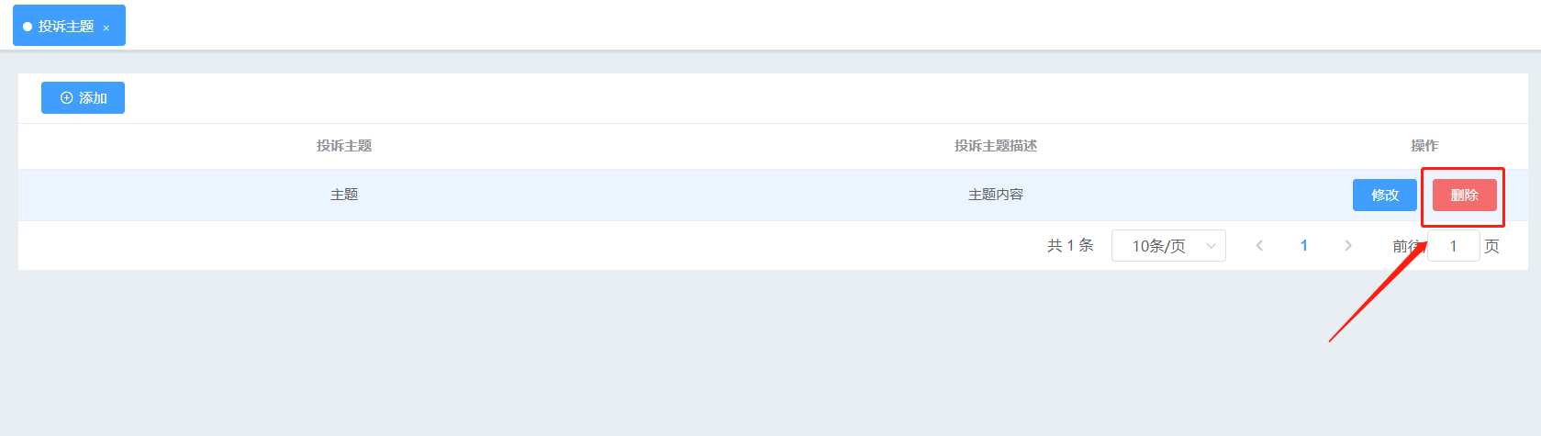Click the plus circle icon in 添加
The height and width of the screenshot is (436, 1541).
point(66,97)
